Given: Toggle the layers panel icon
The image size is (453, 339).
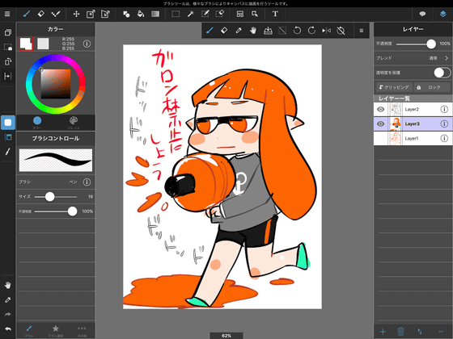Looking at the screenshot, I should point(443,14).
